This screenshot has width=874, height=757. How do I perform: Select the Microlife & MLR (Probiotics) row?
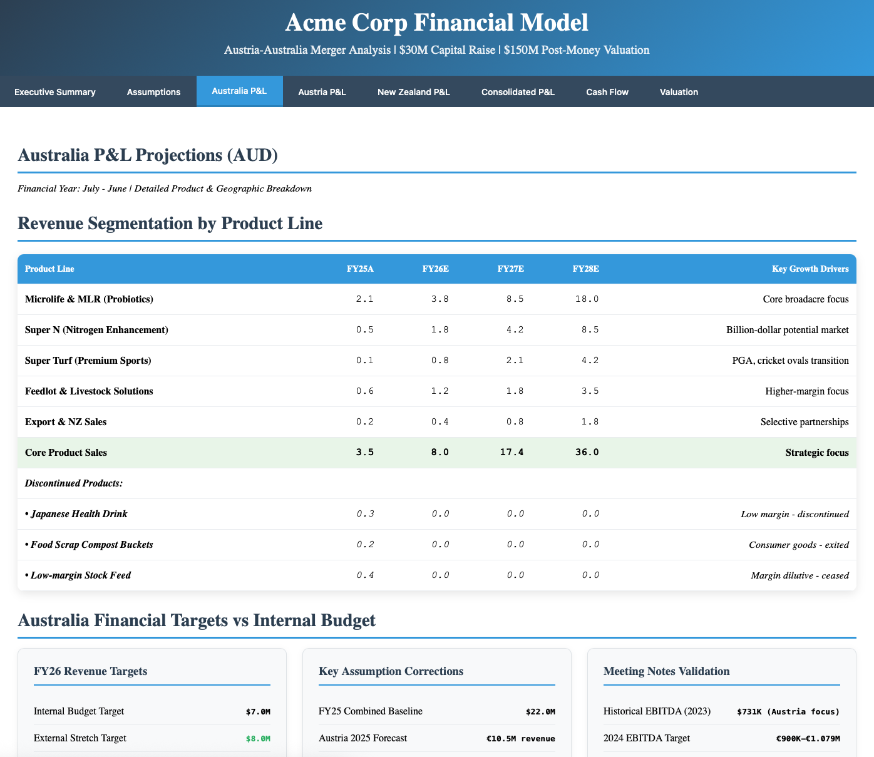[x=89, y=299]
